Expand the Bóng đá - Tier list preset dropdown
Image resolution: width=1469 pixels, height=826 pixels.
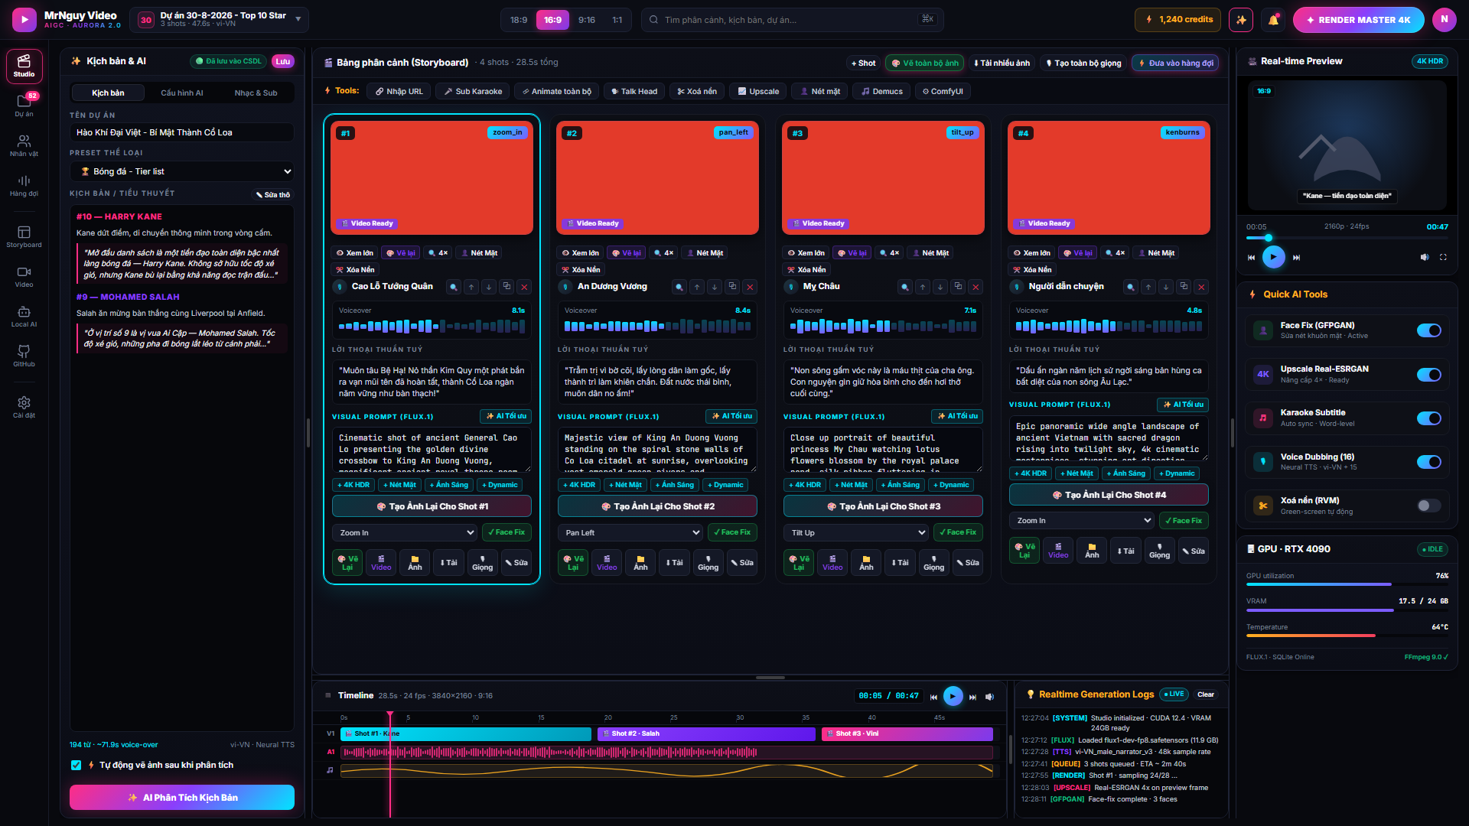click(x=182, y=171)
